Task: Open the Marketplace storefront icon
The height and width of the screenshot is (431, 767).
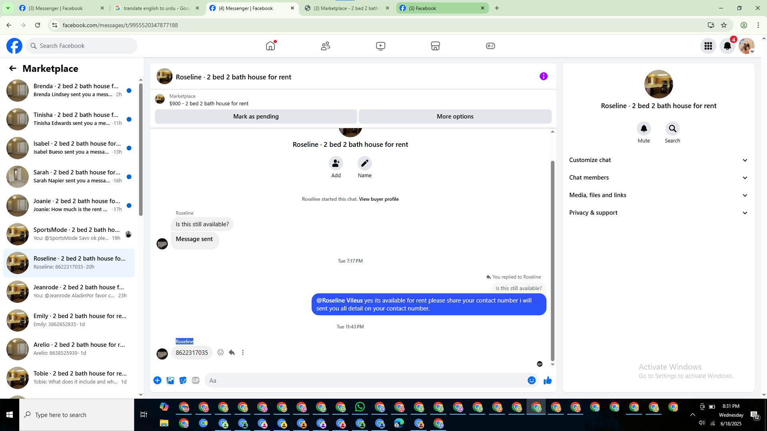Action: pos(435,46)
